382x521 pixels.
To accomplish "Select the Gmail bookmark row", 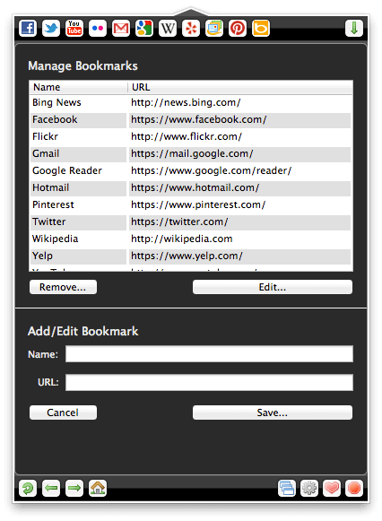I will (190, 154).
